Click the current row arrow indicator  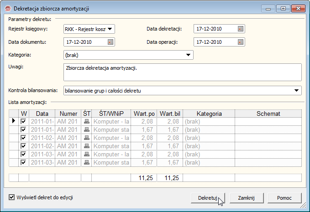pos(13,121)
